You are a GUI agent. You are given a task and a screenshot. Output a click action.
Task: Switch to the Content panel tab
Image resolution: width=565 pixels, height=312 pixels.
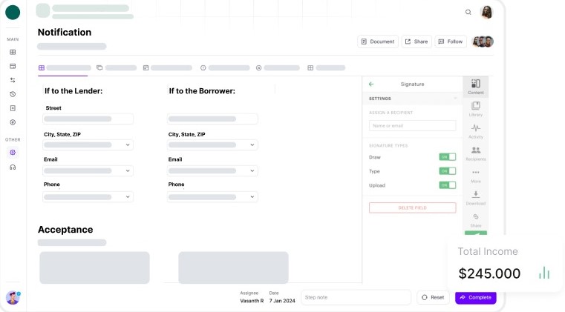[476, 87]
